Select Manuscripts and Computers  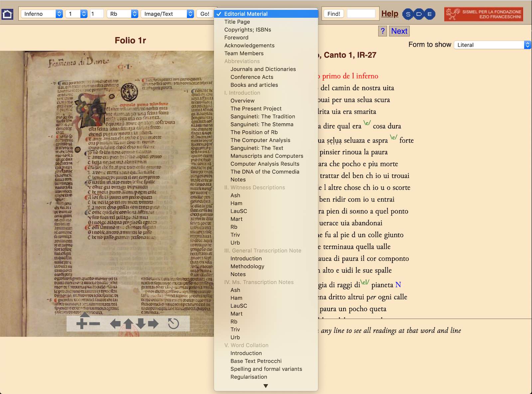266,156
